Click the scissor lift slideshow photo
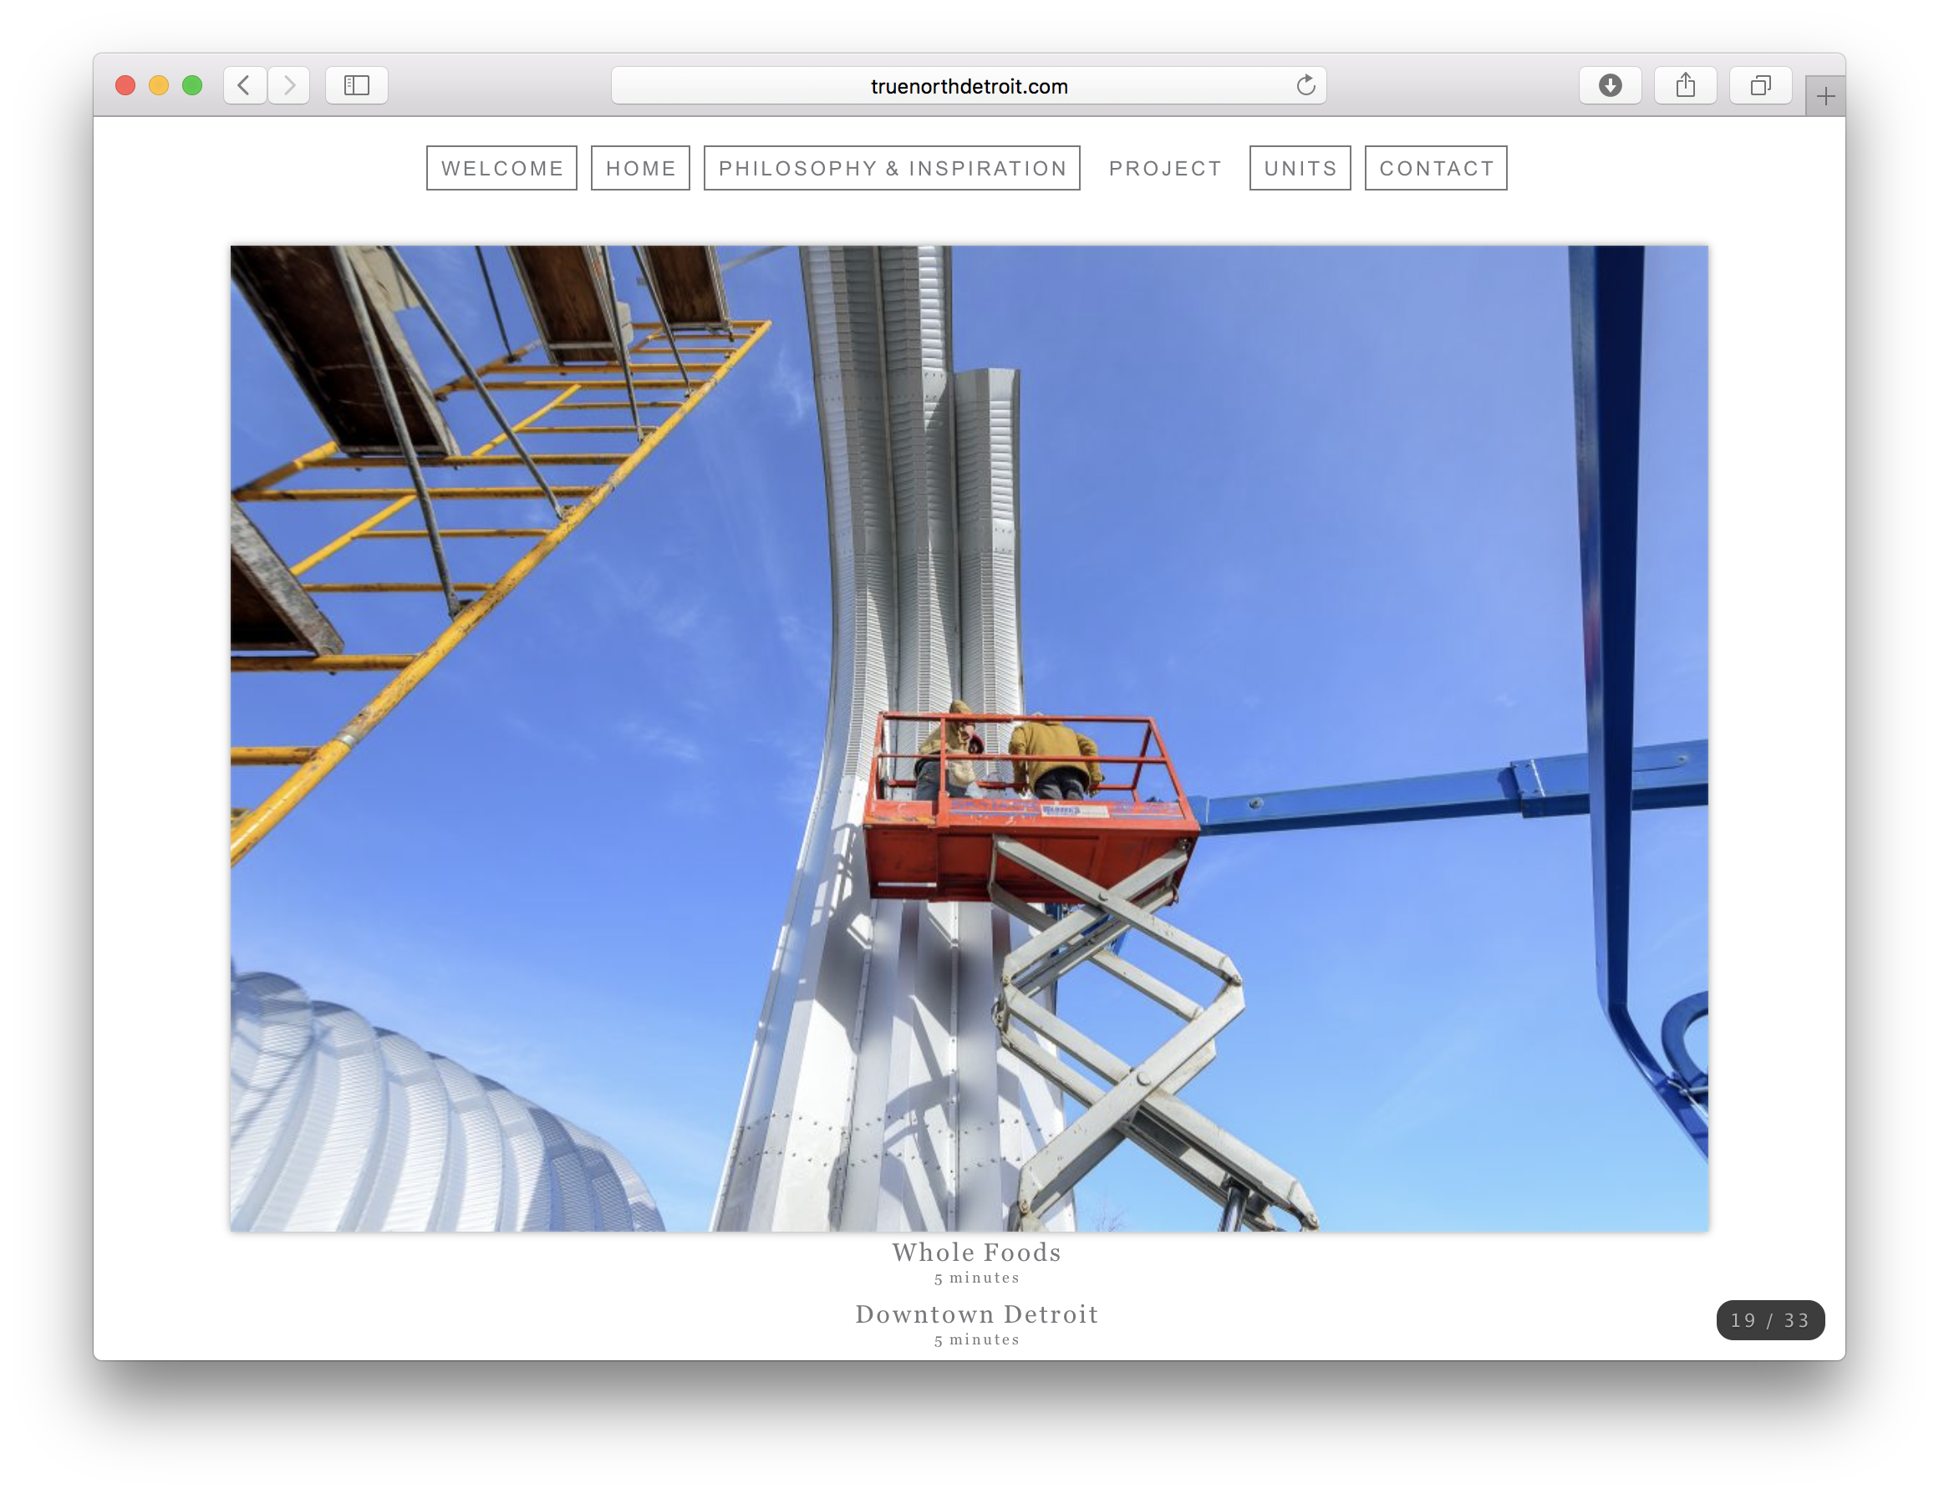This screenshot has width=1939, height=1494. 969,739
